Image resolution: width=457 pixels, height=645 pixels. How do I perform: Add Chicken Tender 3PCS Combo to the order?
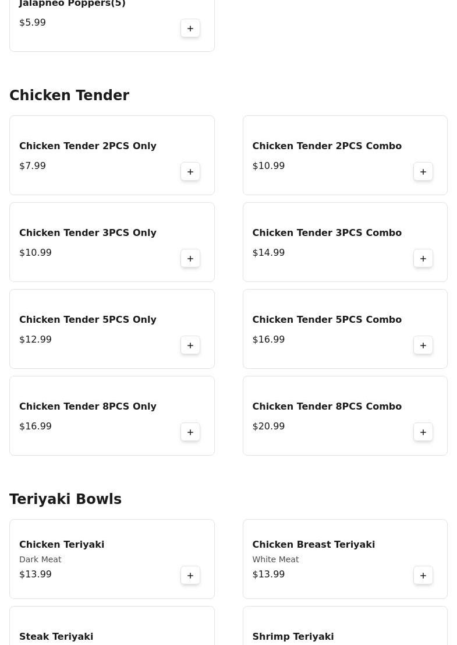423,259
